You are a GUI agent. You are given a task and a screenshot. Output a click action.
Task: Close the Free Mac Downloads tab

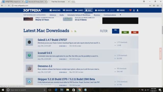tap(69, 2)
